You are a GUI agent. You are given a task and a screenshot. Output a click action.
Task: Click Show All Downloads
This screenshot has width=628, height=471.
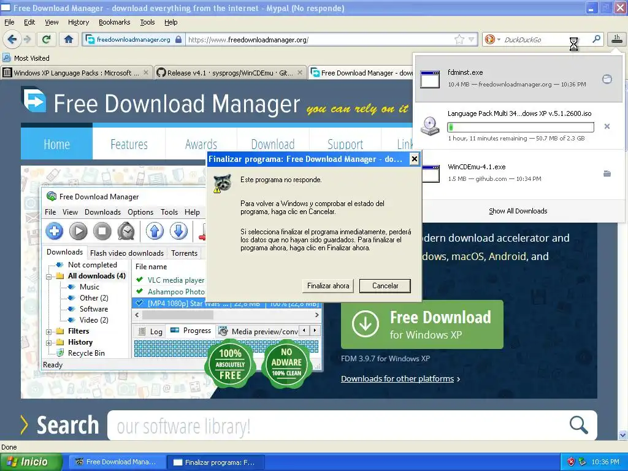(x=518, y=211)
